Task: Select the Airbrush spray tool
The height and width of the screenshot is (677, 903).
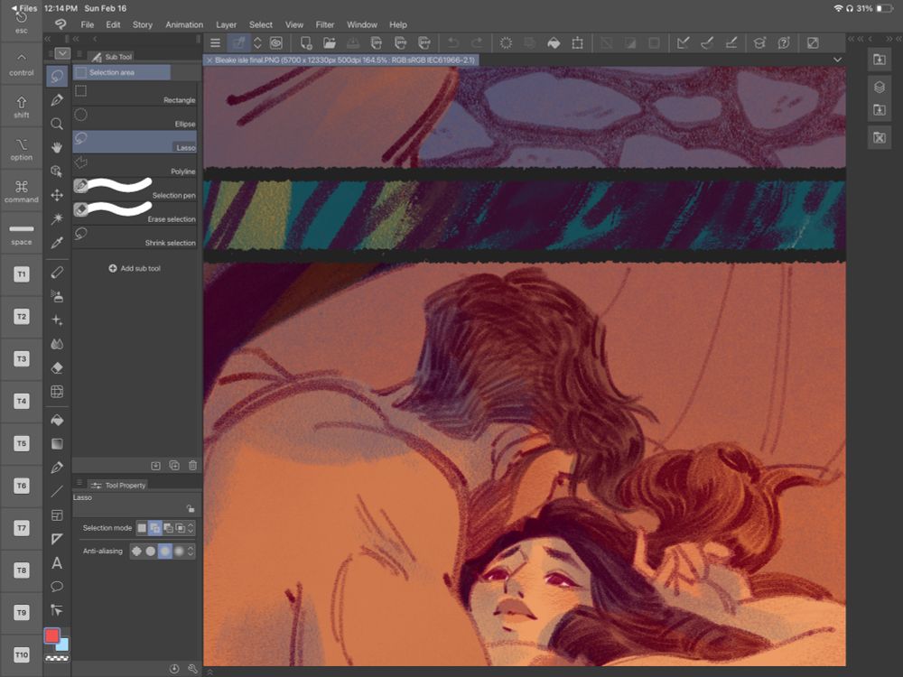Action: (56, 296)
